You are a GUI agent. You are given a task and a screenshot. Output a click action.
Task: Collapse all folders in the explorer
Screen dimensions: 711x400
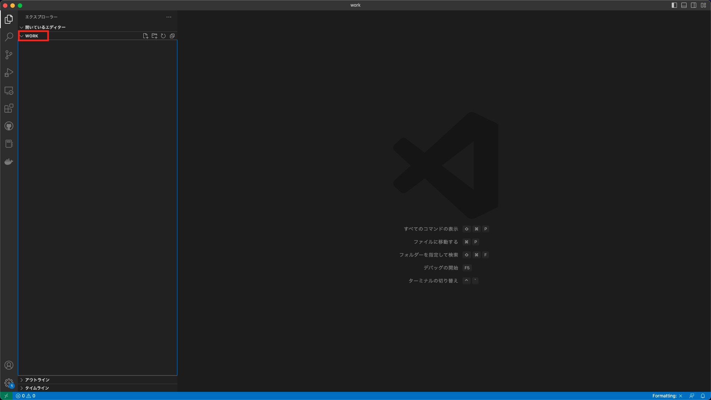click(172, 36)
